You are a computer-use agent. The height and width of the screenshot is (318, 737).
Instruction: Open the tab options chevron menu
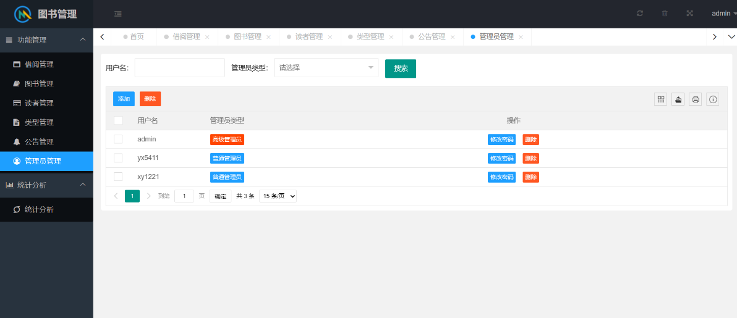click(x=730, y=36)
